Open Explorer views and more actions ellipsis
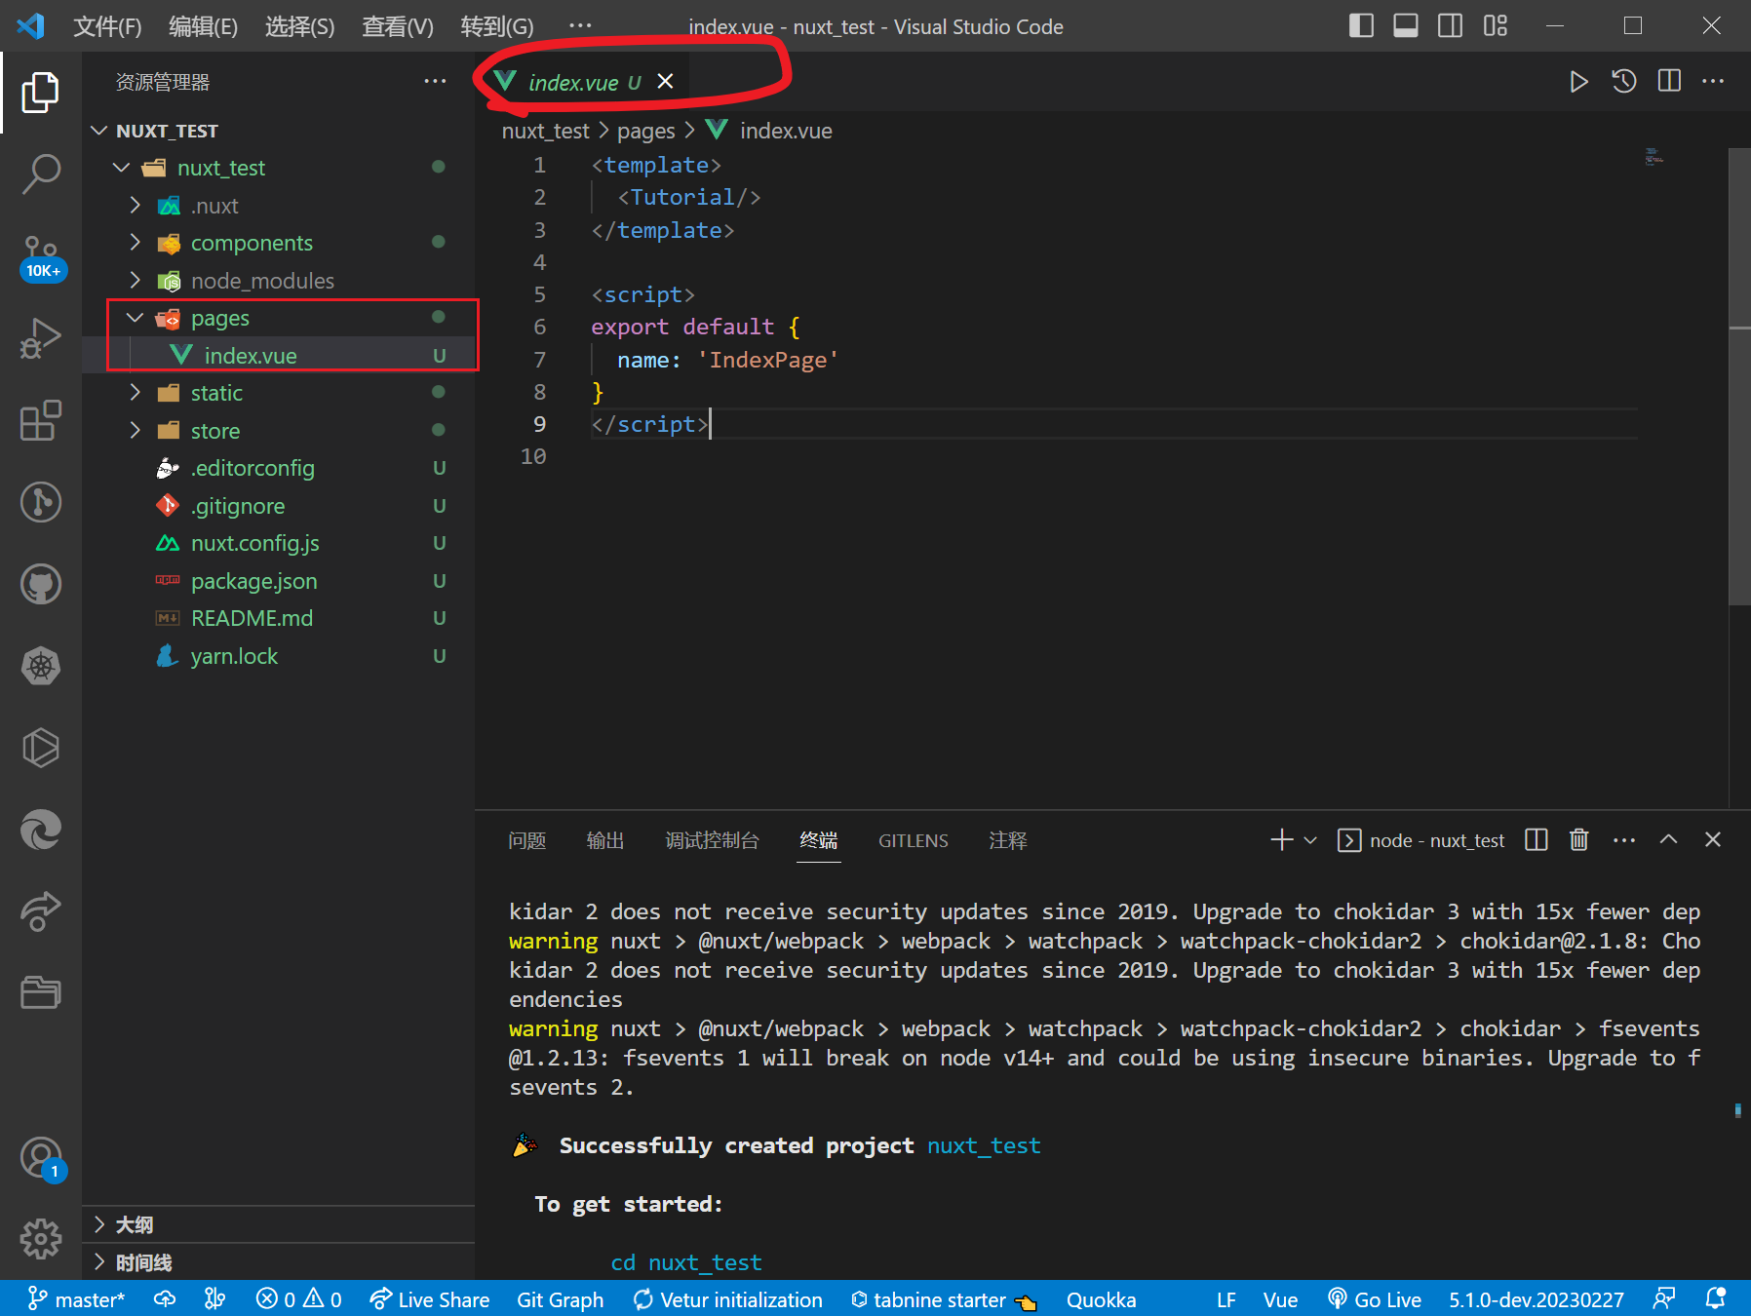The height and width of the screenshot is (1316, 1751). tap(435, 82)
